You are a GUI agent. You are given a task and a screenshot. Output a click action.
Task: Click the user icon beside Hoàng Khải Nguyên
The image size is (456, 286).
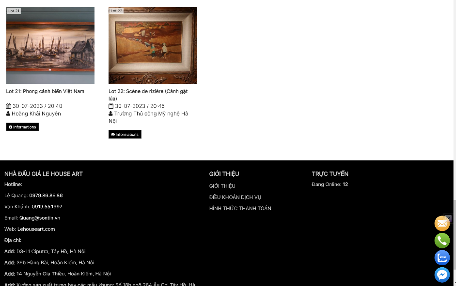[8, 114]
